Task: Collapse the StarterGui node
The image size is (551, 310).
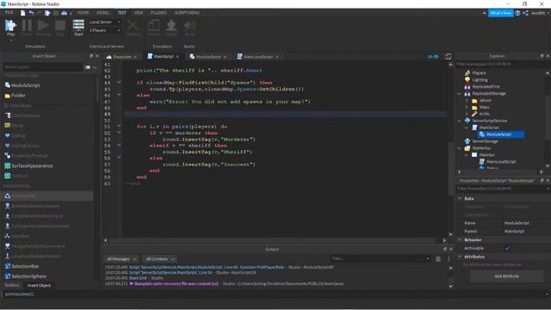Action: (460, 148)
